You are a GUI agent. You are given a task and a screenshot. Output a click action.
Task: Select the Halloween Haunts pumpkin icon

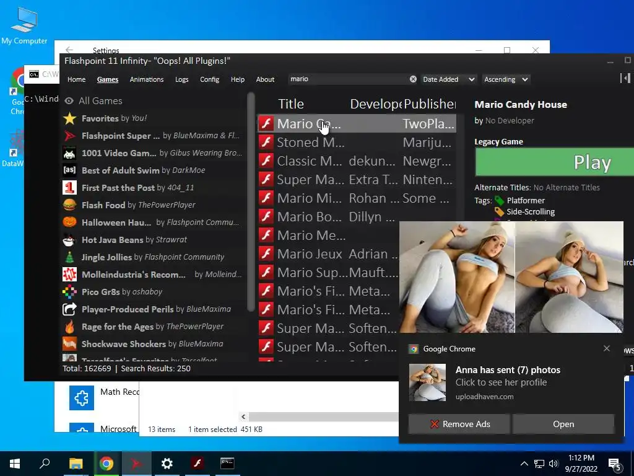tap(69, 223)
